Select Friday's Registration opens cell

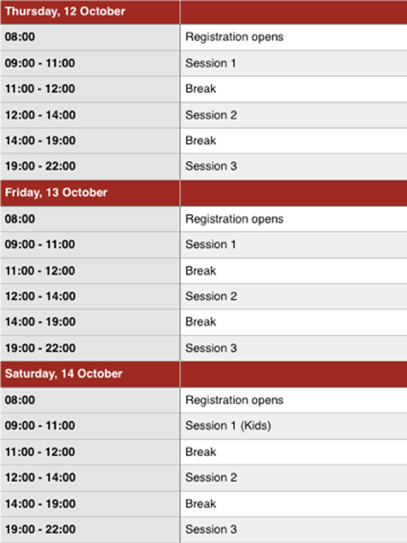(234, 219)
